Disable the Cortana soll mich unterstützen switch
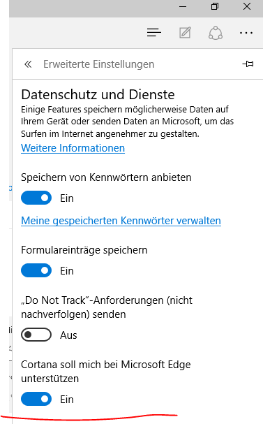The image size is (263, 424). point(36,399)
